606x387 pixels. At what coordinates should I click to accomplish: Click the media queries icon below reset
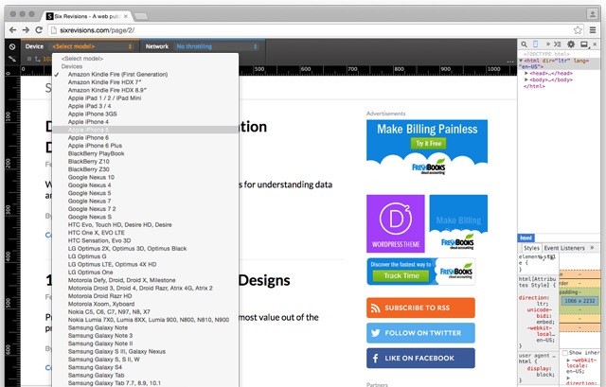click(x=12, y=59)
